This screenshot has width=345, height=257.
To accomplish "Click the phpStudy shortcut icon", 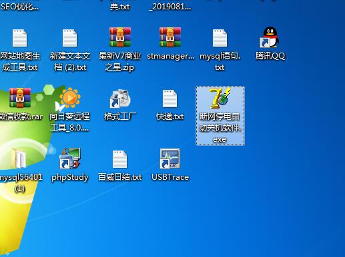I will click(69, 158).
